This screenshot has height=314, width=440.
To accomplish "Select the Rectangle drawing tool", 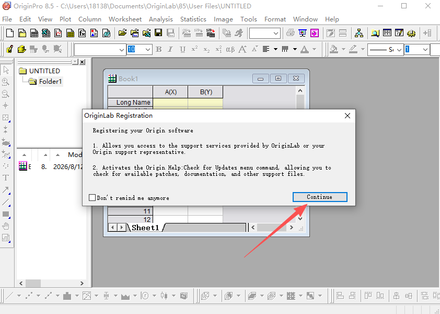I will click(6, 214).
